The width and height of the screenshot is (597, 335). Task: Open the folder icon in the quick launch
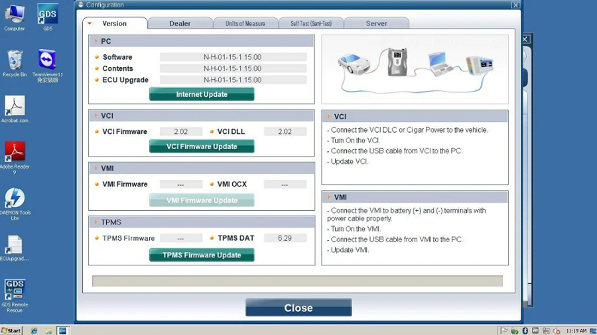[x=48, y=330]
